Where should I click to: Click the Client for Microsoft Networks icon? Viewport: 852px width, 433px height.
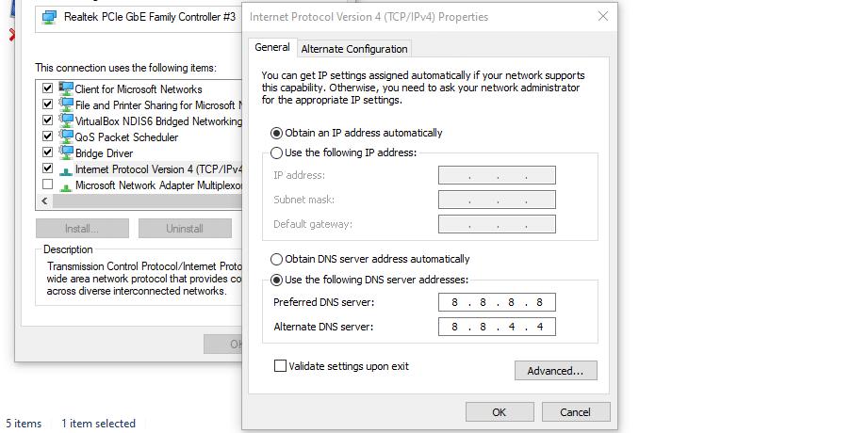point(66,88)
